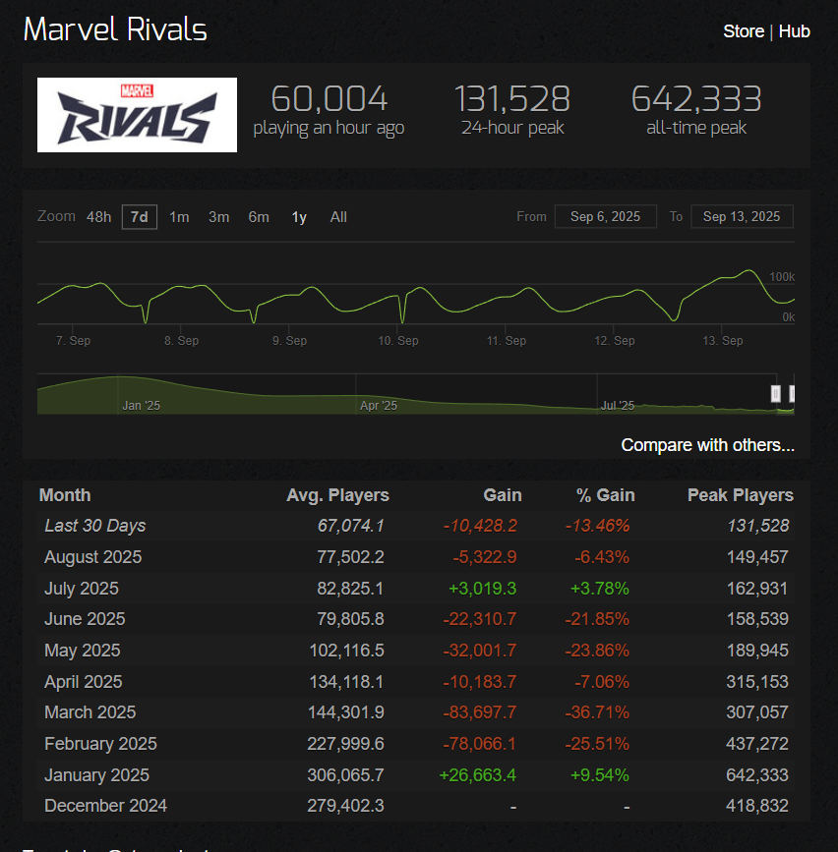Click the 149,457 peak players value
This screenshot has height=852, width=838.
[x=757, y=557]
